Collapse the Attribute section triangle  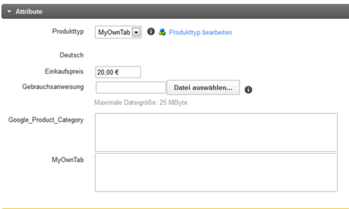[x=9, y=12]
